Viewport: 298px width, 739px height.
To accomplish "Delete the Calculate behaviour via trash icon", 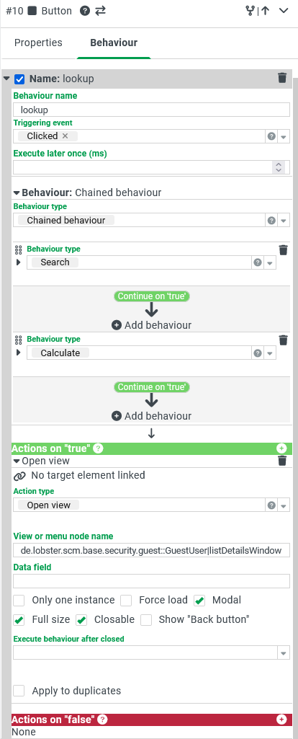I will (283, 340).
